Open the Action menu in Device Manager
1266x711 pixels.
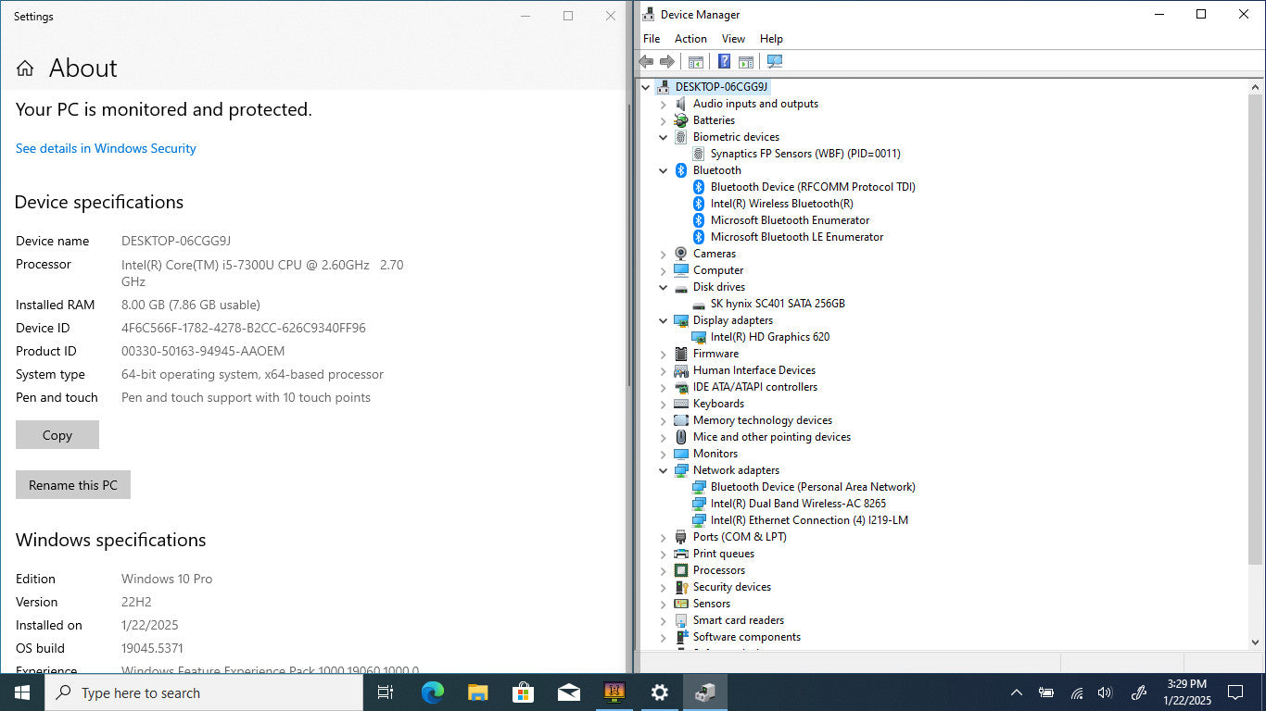(690, 39)
